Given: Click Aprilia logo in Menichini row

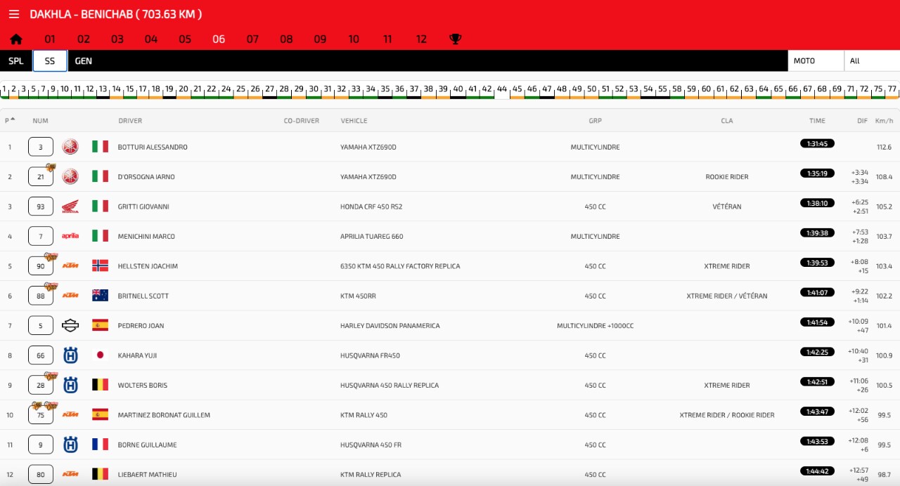Looking at the screenshot, I should [x=70, y=236].
